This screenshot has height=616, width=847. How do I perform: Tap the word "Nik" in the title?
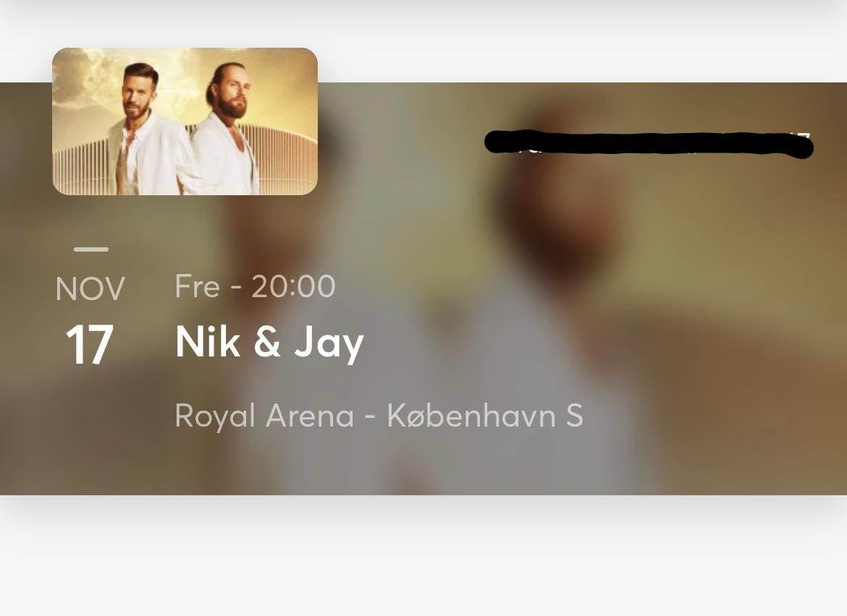[208, 342]
